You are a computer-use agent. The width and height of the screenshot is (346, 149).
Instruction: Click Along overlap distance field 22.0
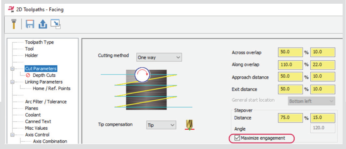click(x=323, y=65)
